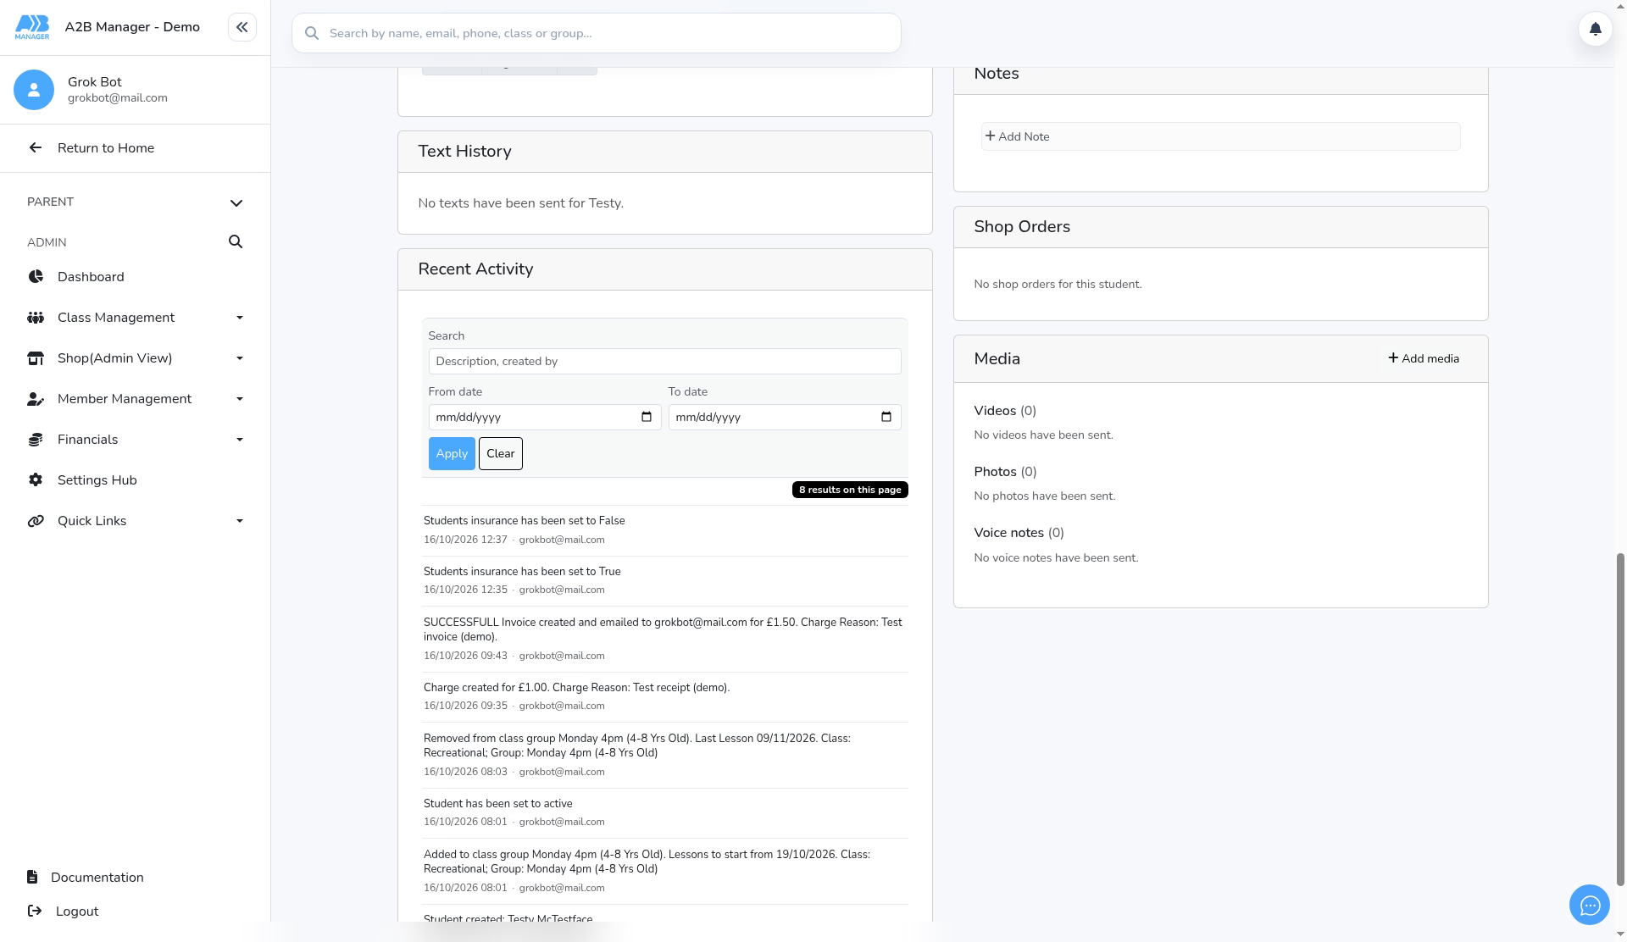
Task: Expand the Financials submenu arrow
Action: coord(240,440)
